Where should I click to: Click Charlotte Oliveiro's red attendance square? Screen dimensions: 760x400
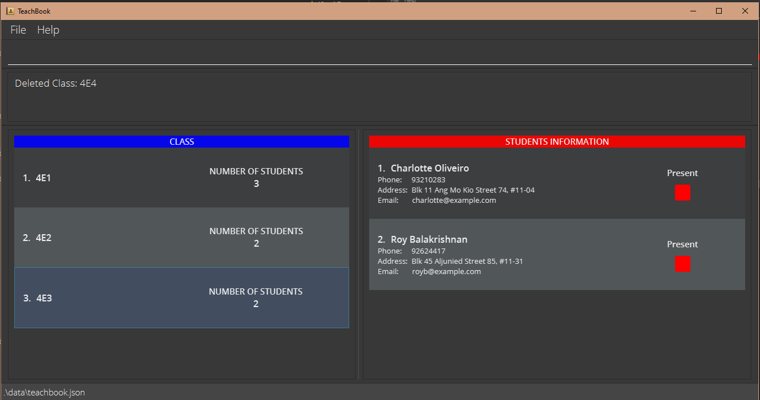[682, 193]
